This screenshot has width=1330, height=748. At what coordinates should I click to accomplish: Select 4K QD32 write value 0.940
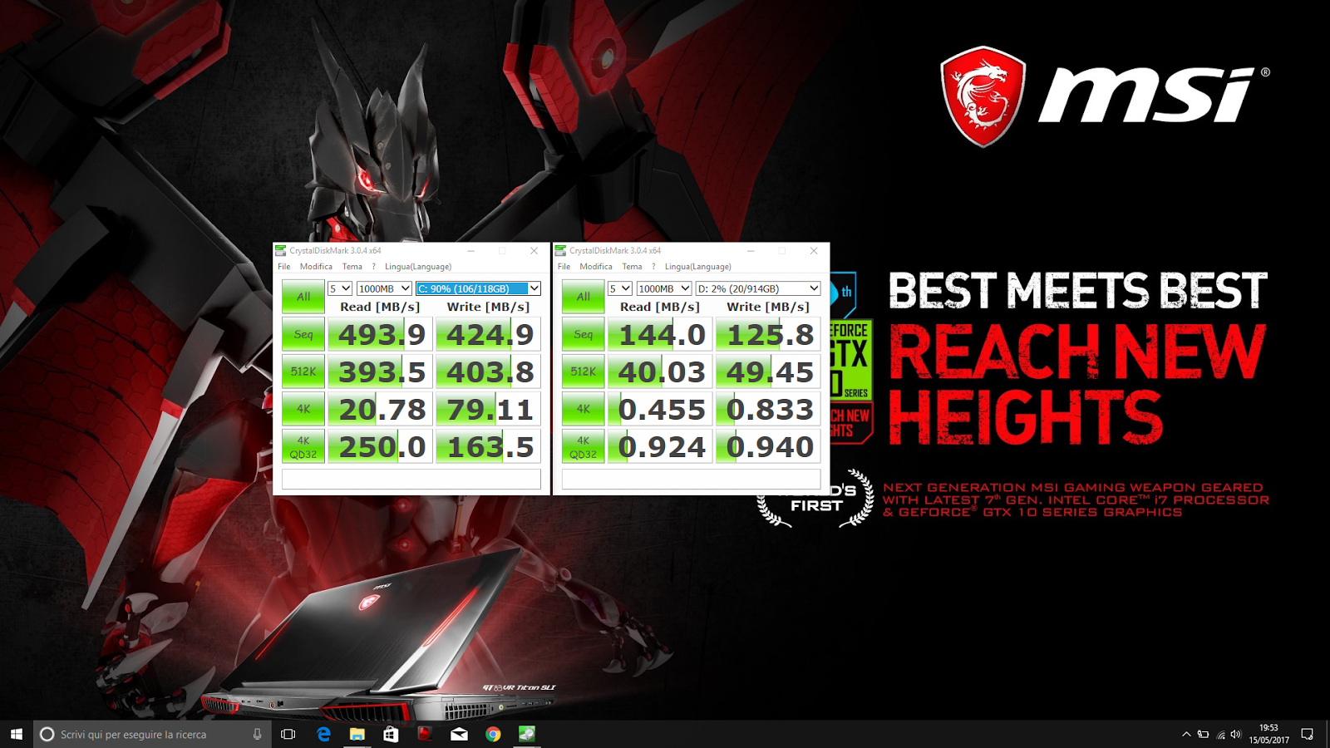(769, 446)
